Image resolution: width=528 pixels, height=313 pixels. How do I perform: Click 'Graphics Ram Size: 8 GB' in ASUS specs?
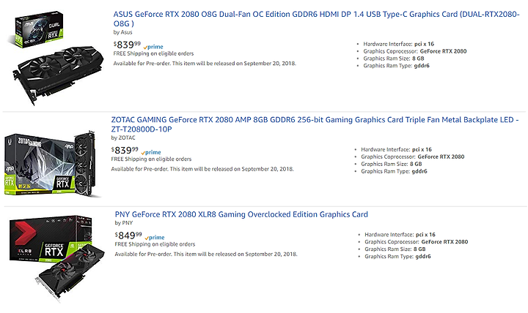click(393, 59)
